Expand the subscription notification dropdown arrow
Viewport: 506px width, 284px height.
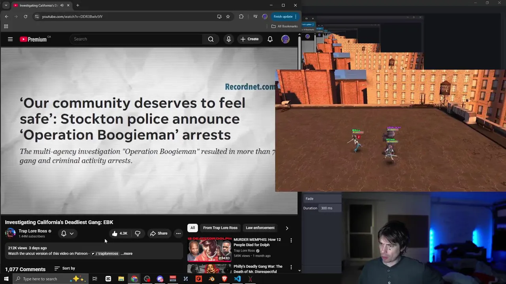coord(72,234)
